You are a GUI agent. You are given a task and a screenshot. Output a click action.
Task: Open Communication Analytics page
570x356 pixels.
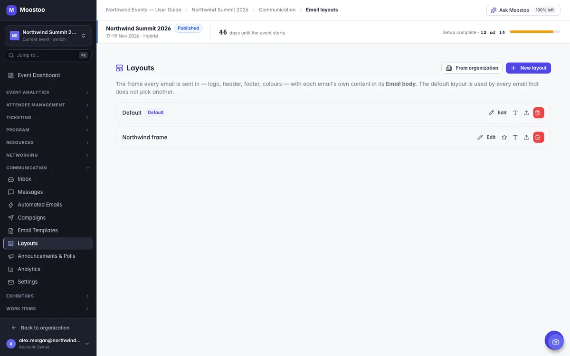(47, 269)
